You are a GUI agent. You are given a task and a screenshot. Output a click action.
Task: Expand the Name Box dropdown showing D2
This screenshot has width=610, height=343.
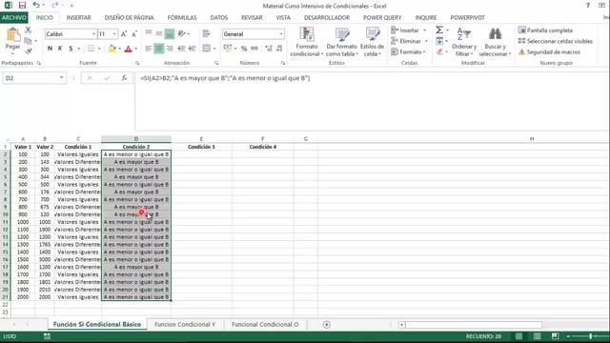click(61, 78)
